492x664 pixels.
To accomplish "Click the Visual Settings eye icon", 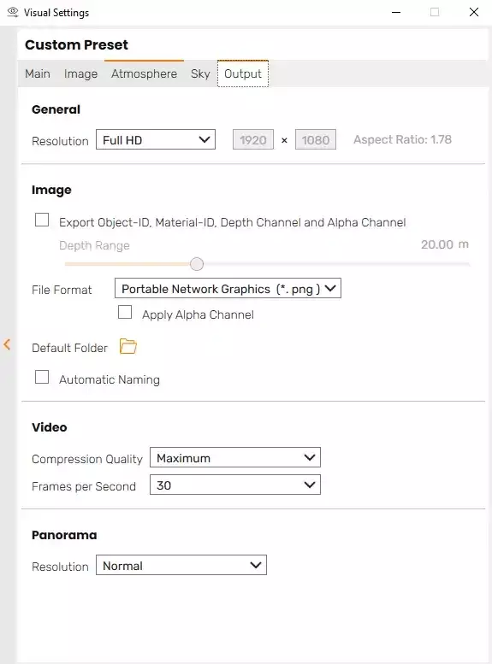I will (x=13, y=12).
